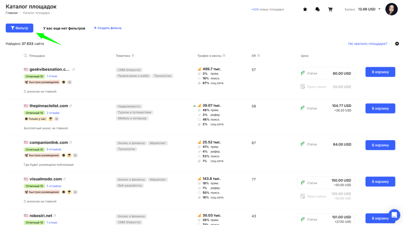Select Пресс-релиз 120.00 USD for visualmodo.com
Viewport: 403px width, 225px height.
[x=325, y=196]
